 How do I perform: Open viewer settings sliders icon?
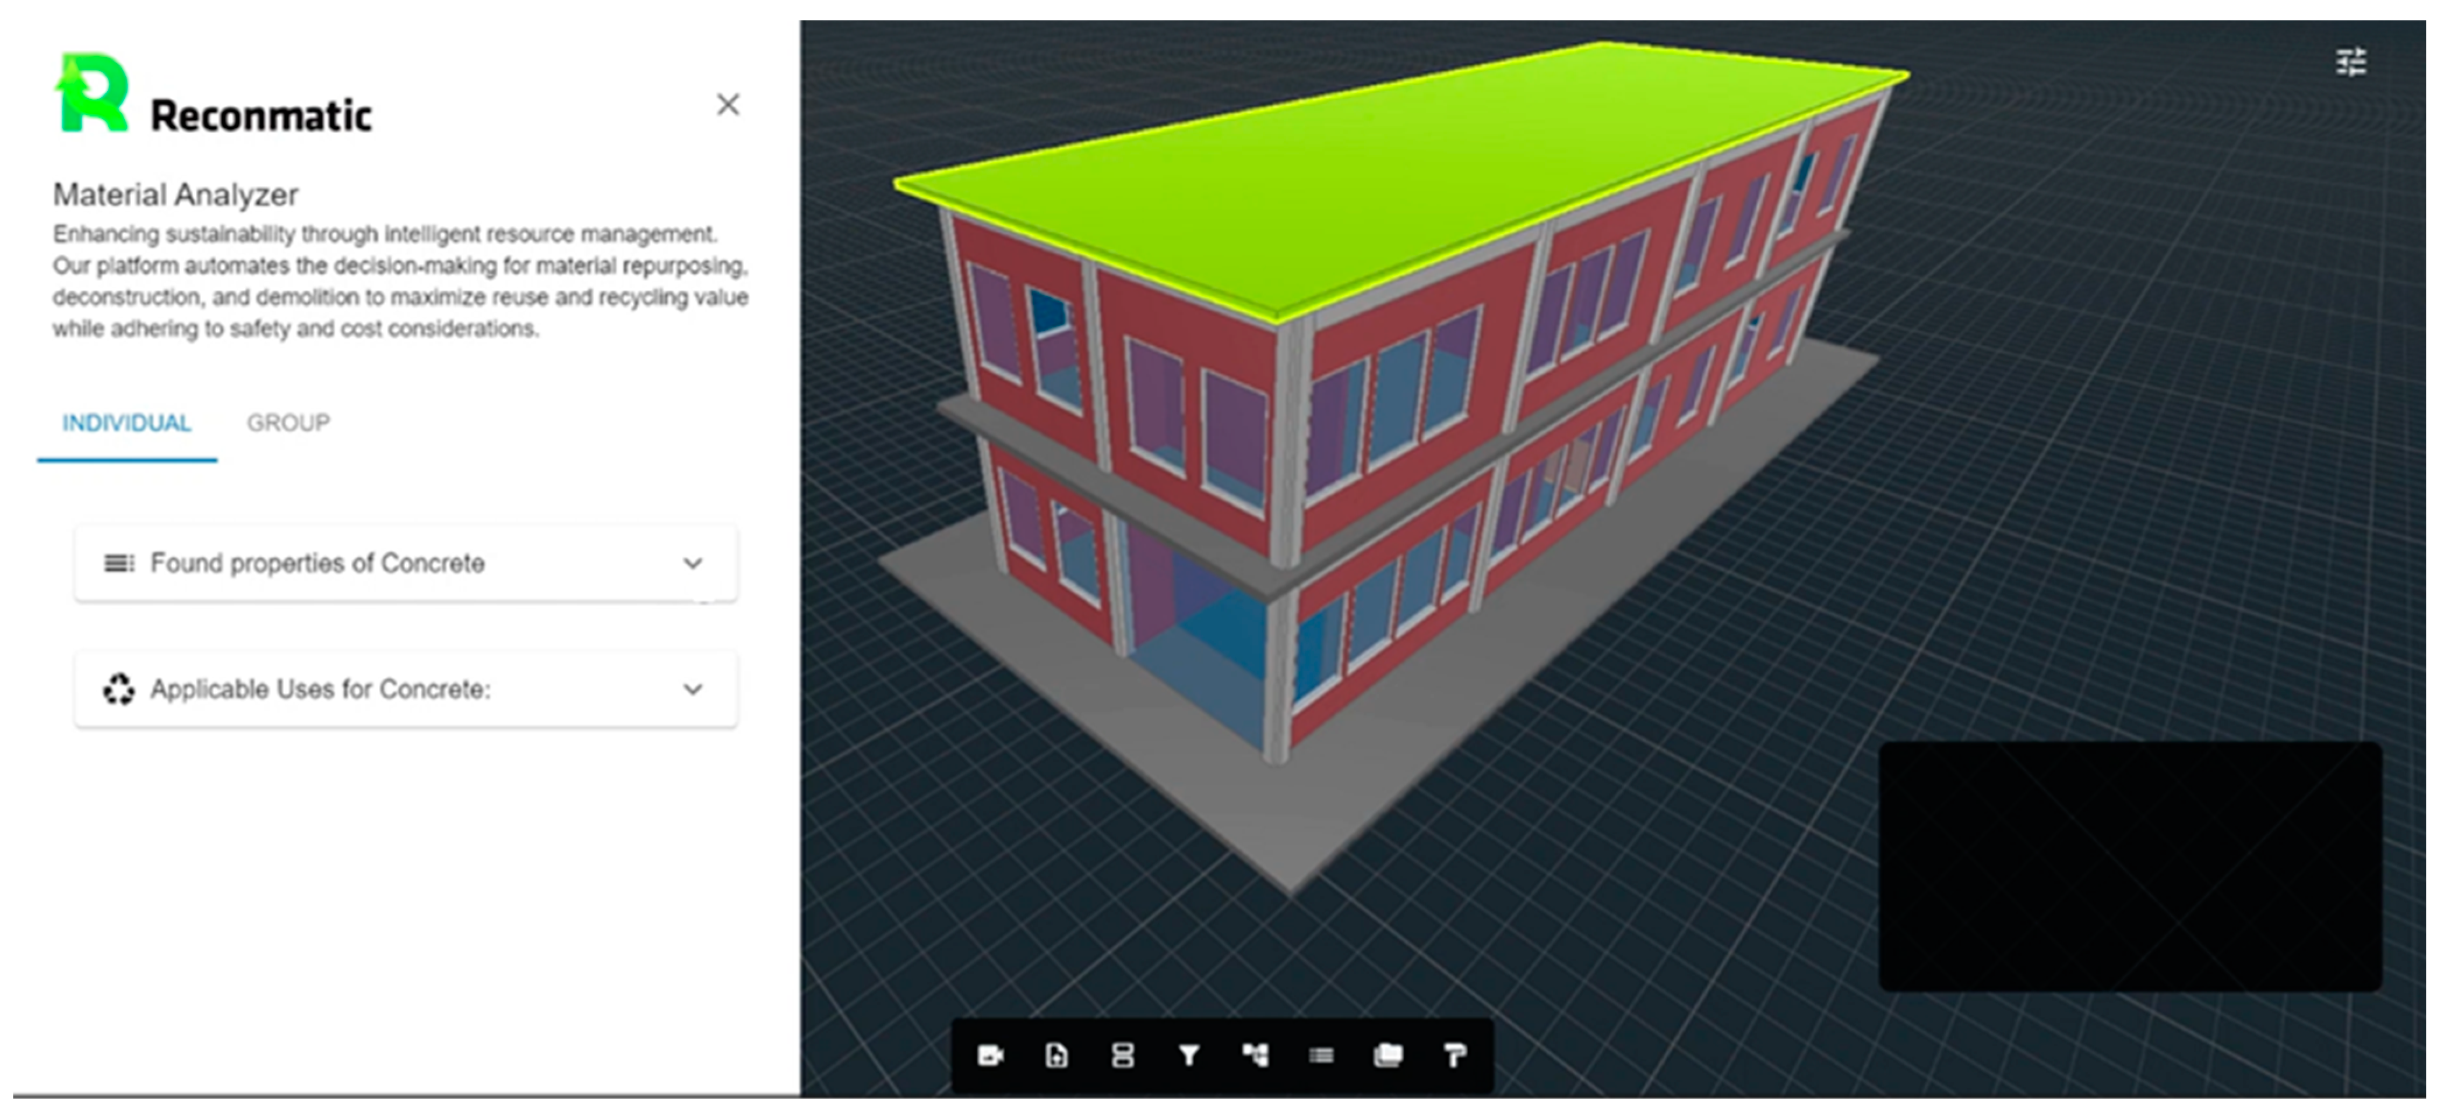tap(2350, 62)
